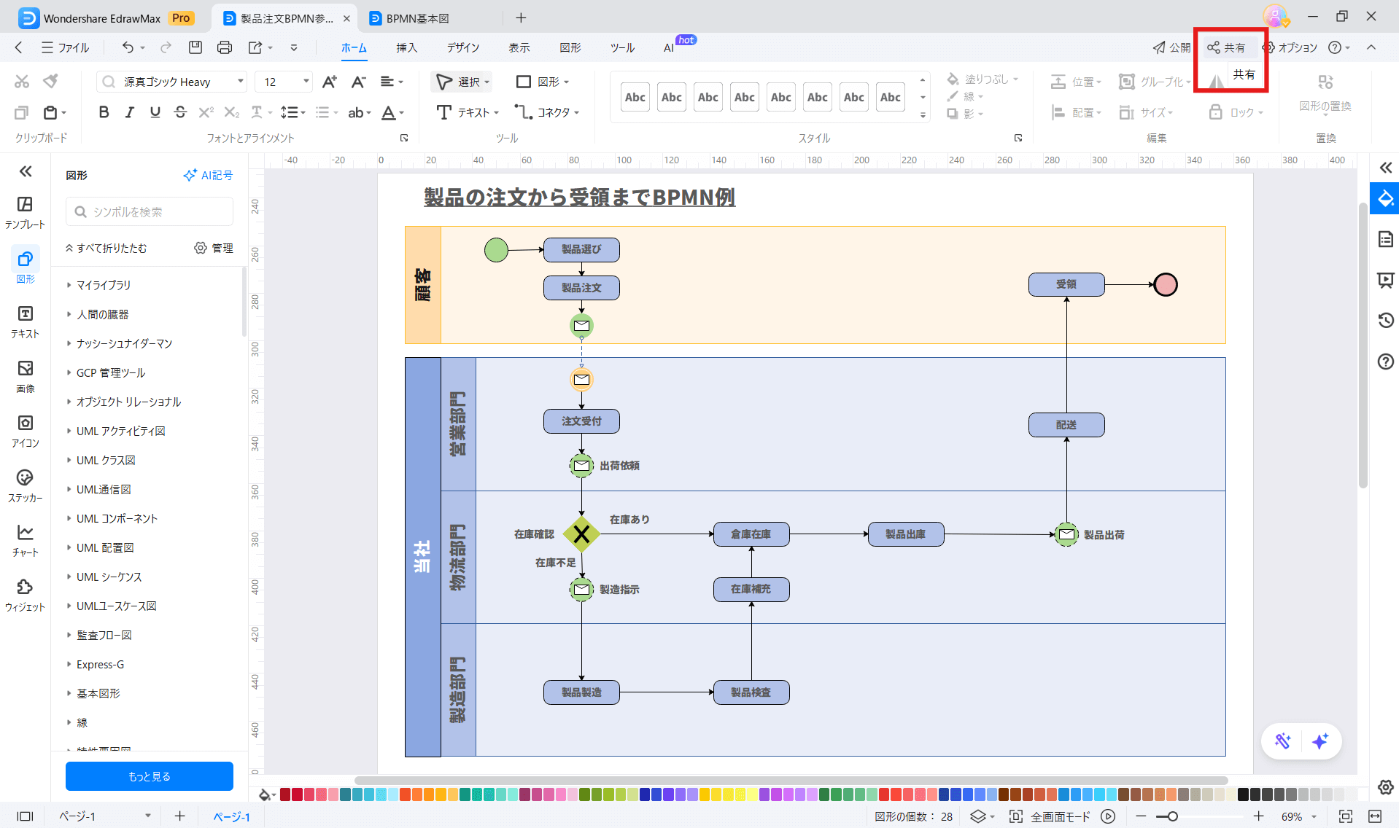Open the ウィジェット sidebar panel
Screen dimensions: 1399x828
[25, 595]
